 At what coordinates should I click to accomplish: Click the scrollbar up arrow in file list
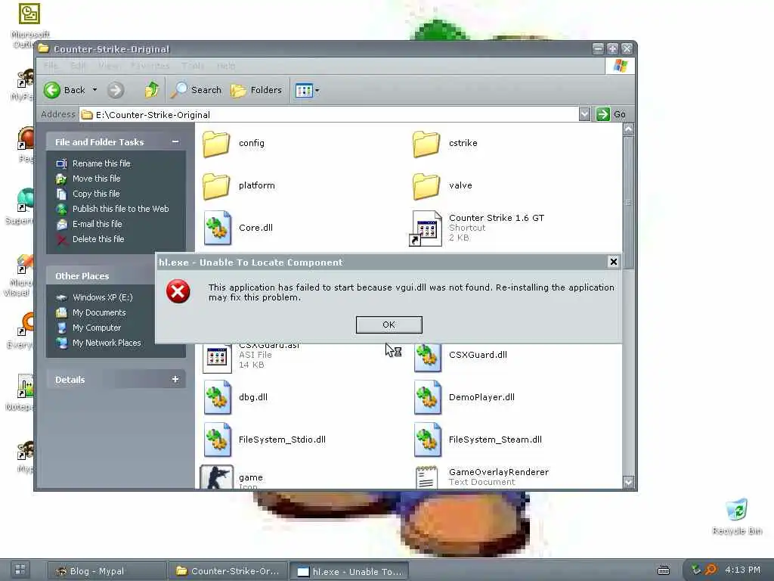pyautogui.click(x=628, y=129)
